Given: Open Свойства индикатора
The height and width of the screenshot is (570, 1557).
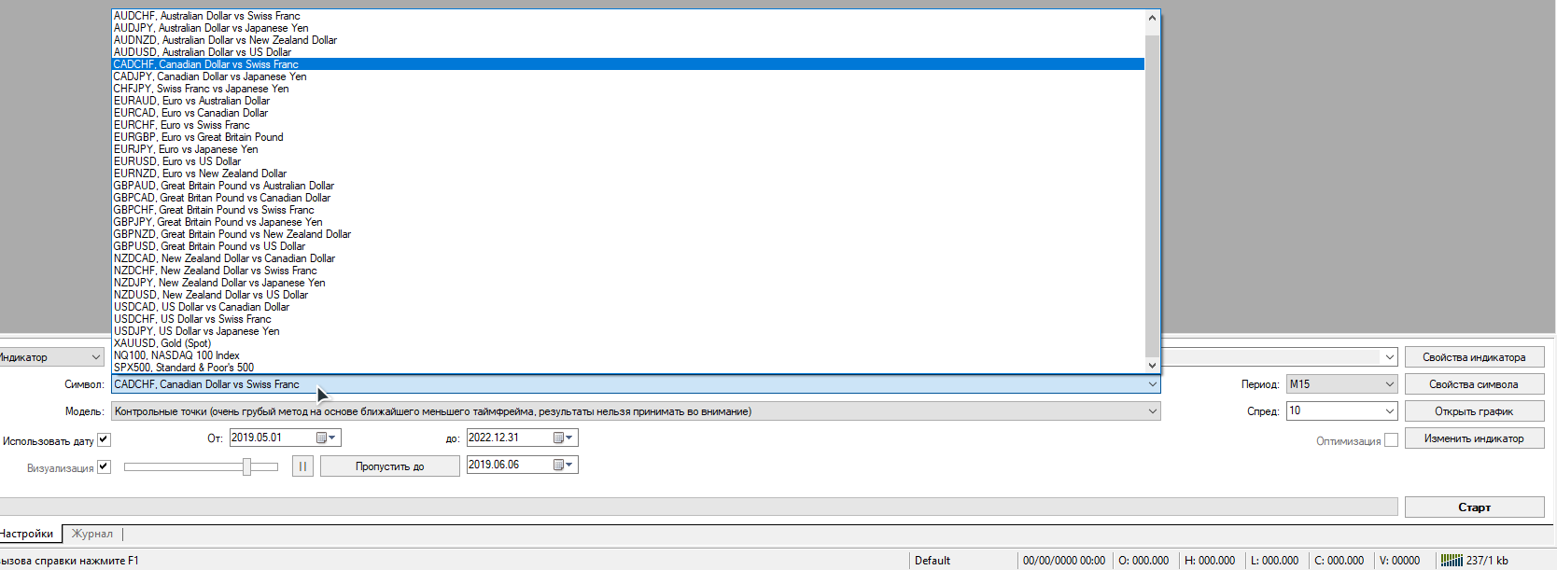Looking at the screenshot, I should tap(1474, 357).
